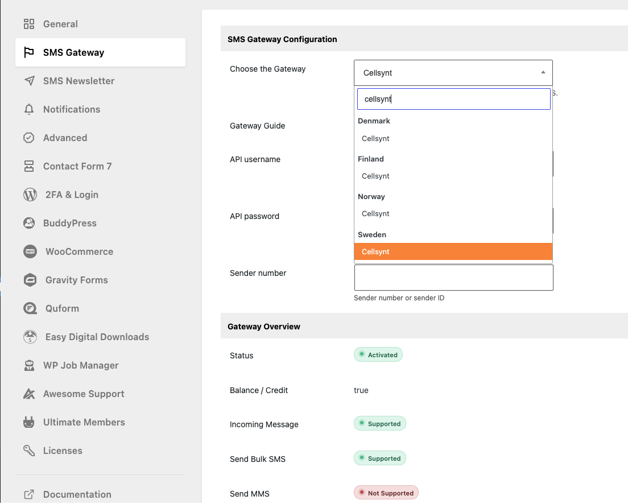Click the Sweden group heading
Screen dimensions: 628x504
point(372,235)
